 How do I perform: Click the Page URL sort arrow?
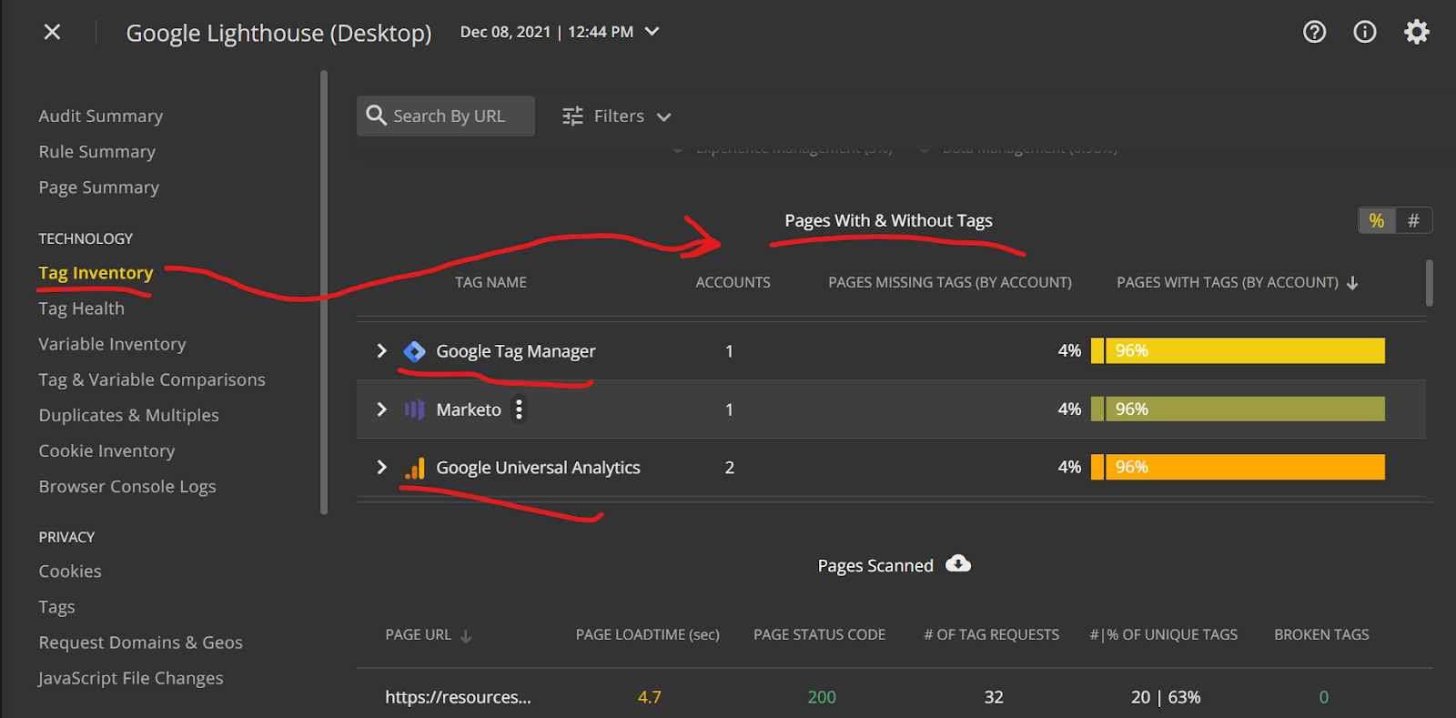pyautogui.click(x=466, y=636)
